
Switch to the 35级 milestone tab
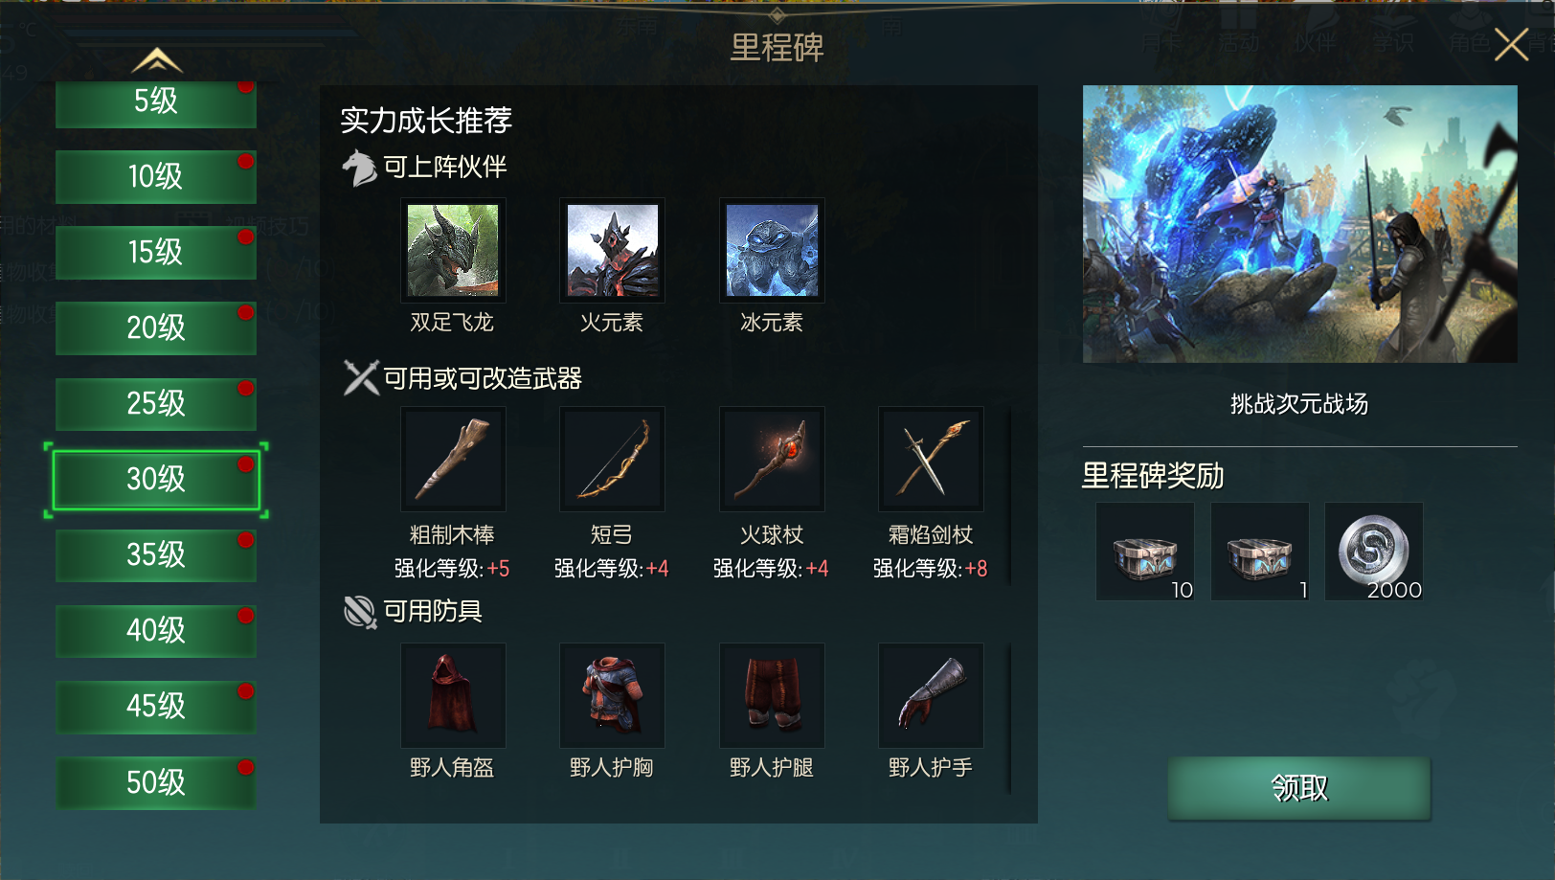coord(156,554)
